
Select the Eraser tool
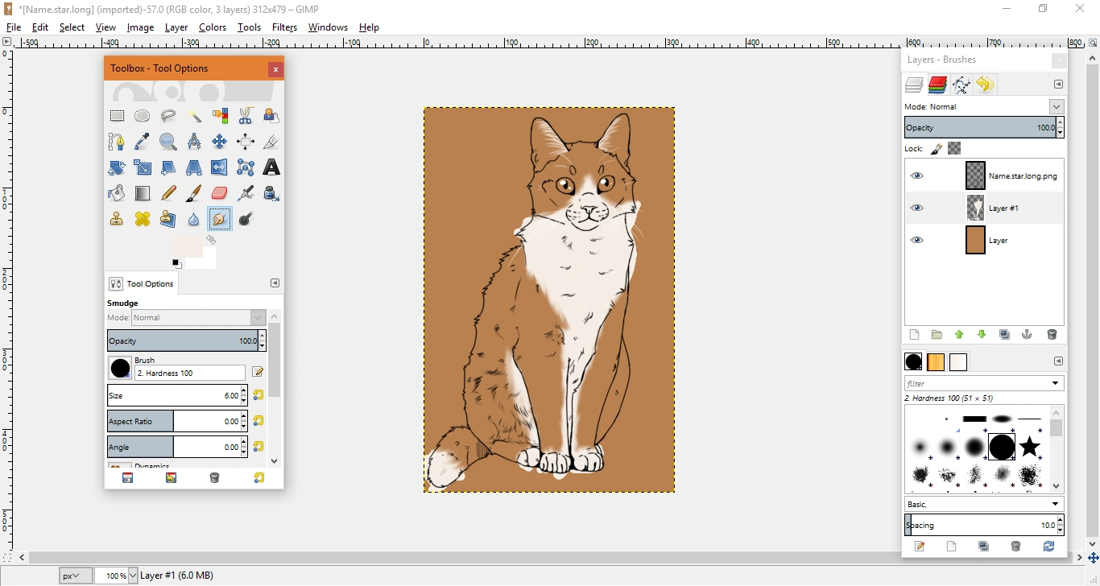(220, 193)
